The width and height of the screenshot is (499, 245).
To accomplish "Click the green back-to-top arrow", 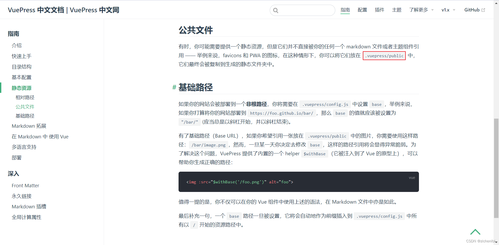I will pos(475,232).
